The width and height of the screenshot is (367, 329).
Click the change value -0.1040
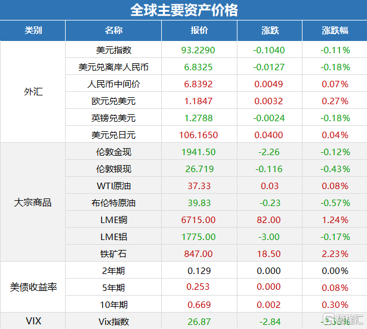[269, 50]
